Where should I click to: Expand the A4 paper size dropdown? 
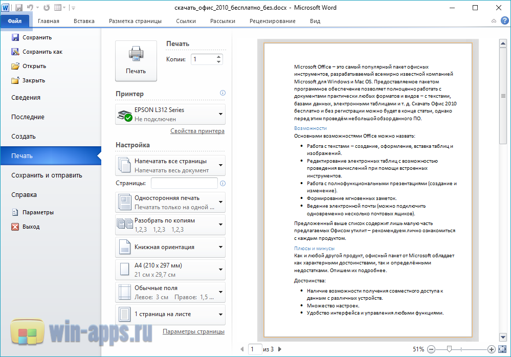[x=170, y=270]
